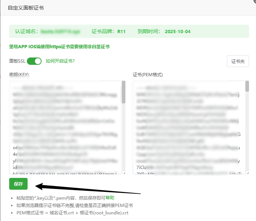Click the expiry date 2025-10-04
The height and width of the screenshot is (221, 256).
coord(178,32)
